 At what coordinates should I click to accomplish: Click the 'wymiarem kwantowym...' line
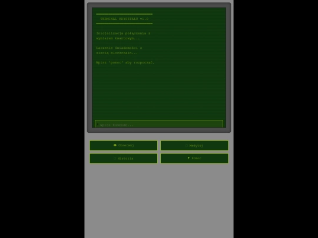pyautogui.click(x=118, y=38)
